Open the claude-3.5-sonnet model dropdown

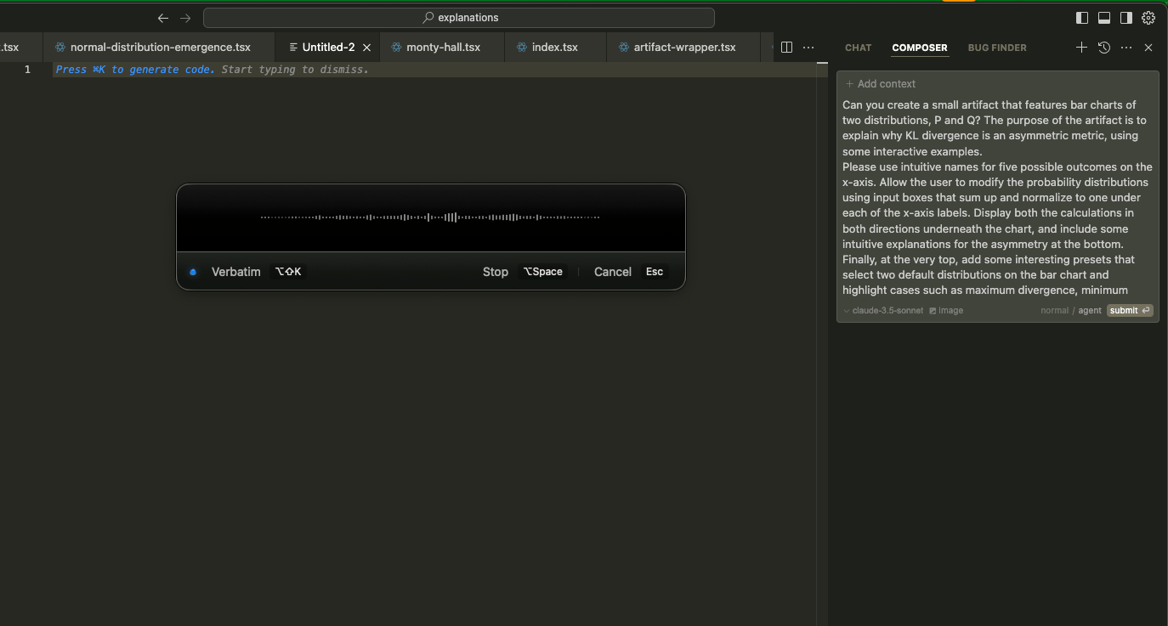coord(883,311)
